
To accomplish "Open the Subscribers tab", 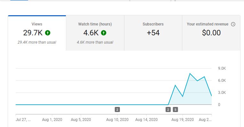I will tap(153, 33).
